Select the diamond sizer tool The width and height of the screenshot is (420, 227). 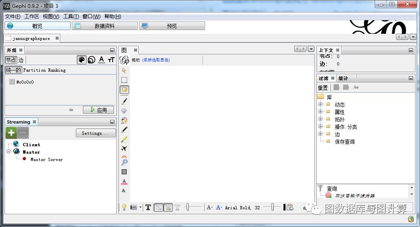[x=124, y=111]
